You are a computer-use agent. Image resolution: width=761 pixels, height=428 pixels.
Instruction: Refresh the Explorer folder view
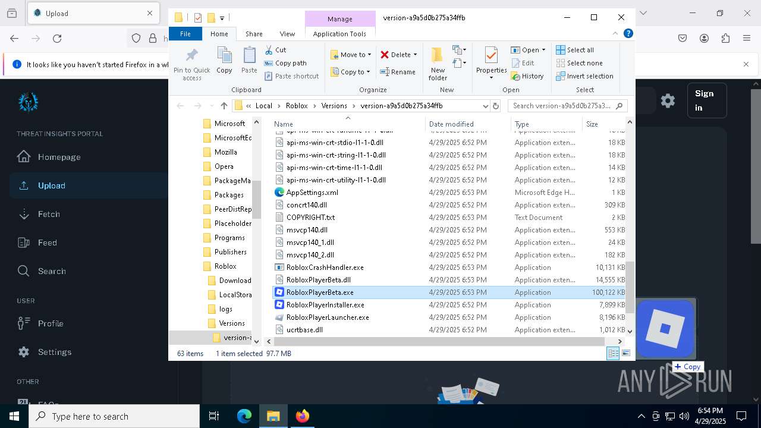pyautogui.click(x=496, y=106)
